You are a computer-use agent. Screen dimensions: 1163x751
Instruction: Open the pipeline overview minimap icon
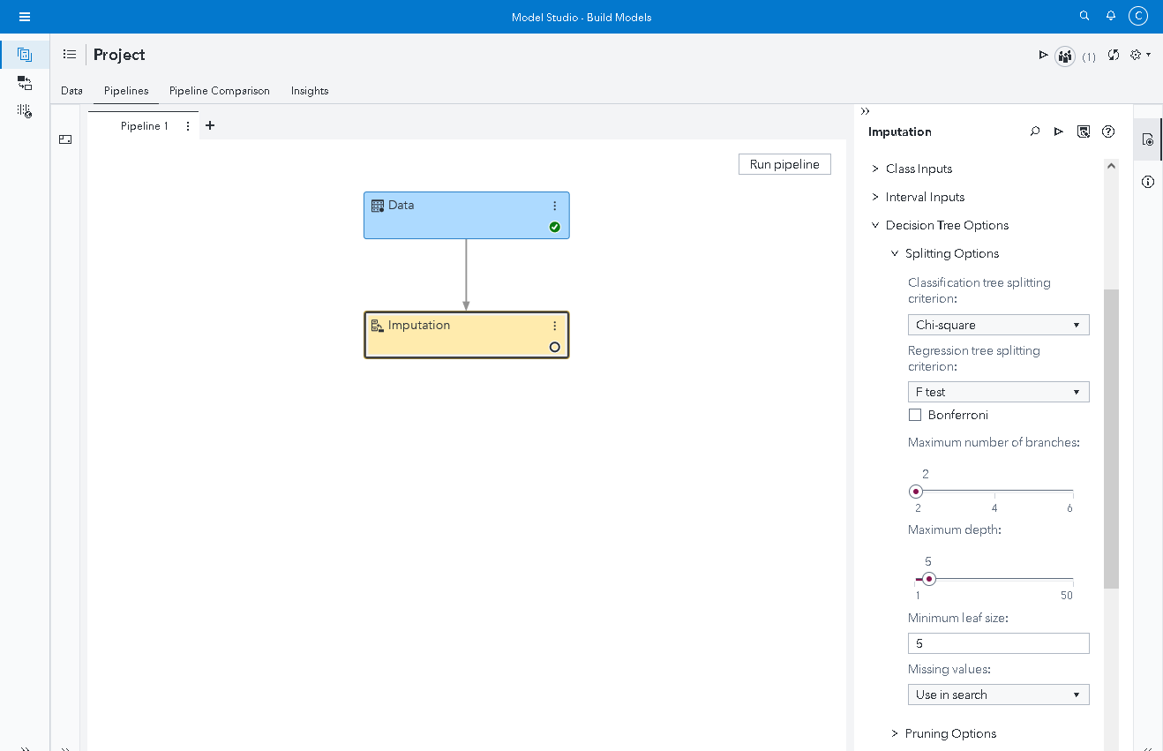pos(64,139)
